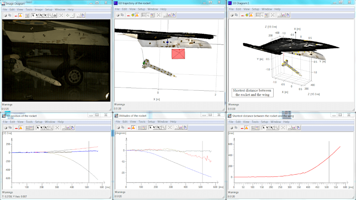The image size is (356, 200).
Task: Click the print icon in Image Diagram toolbar
Action: 6,15
